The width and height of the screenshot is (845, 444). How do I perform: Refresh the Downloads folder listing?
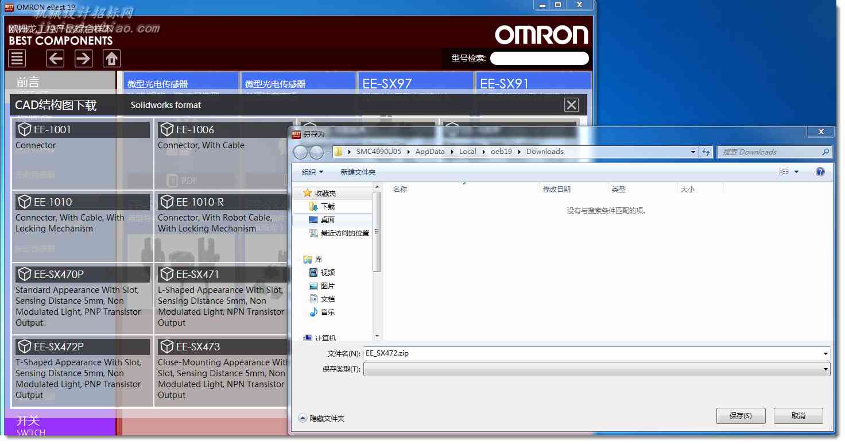706,152
